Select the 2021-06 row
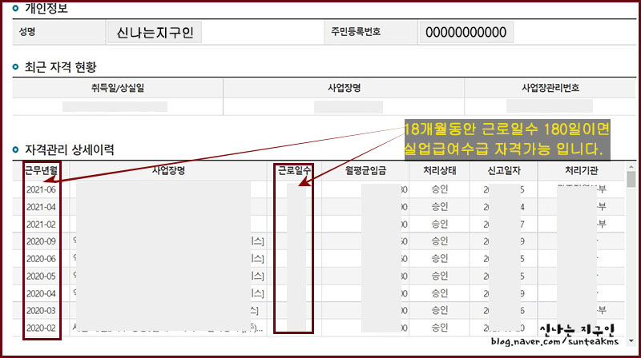Image resolution: width=641 pixels, height=358 pixels. 319,189
